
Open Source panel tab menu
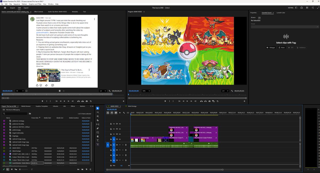[31, 12]
